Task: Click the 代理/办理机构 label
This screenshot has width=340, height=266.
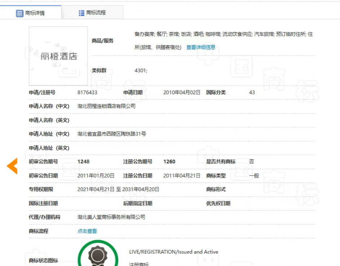Action: (44, 217)
